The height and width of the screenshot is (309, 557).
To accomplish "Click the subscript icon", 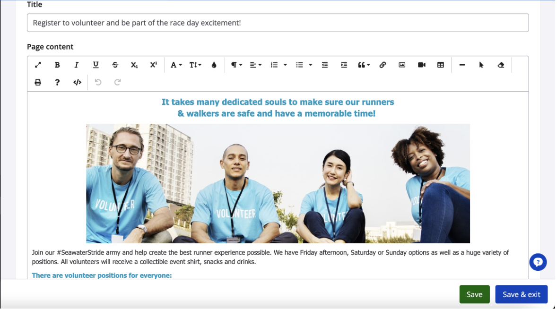I will point(134,65).
